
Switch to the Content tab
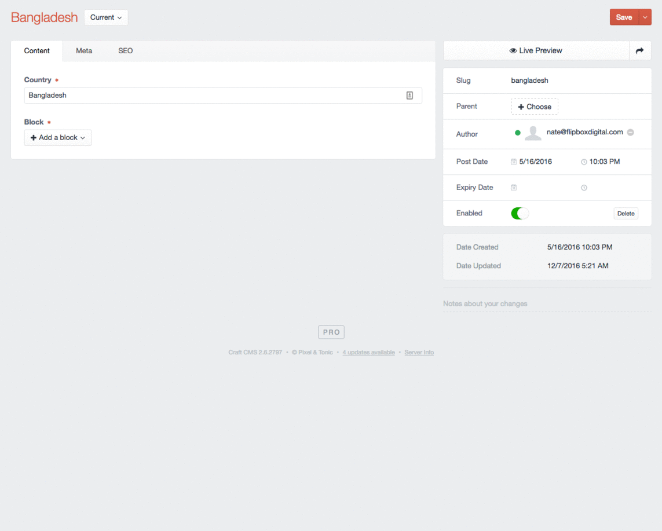[x=36, y=50]
